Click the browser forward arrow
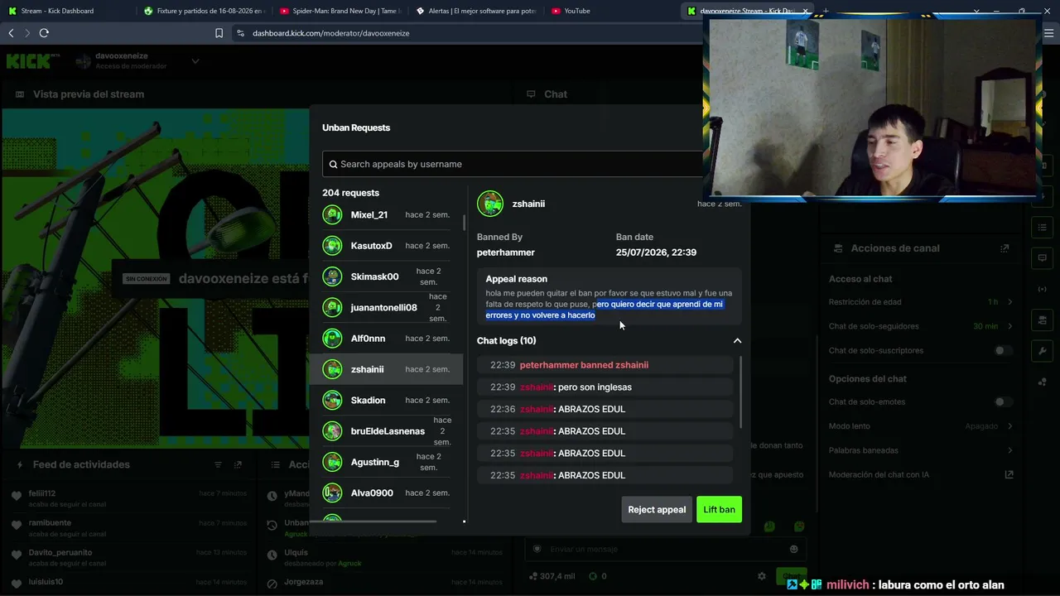This screenshot has height=596, width=1060. click(x=26, y=33)
